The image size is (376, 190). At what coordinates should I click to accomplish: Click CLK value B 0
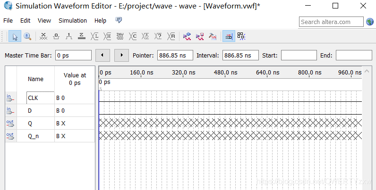coord(60,98)
